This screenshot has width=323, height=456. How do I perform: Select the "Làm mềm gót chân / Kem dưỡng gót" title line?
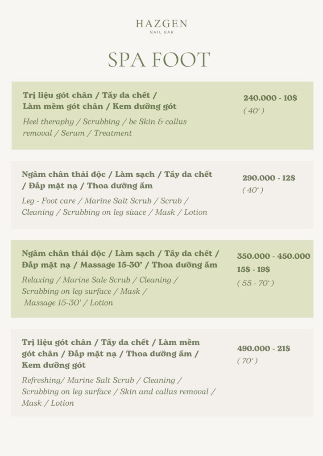pos(99,106)
